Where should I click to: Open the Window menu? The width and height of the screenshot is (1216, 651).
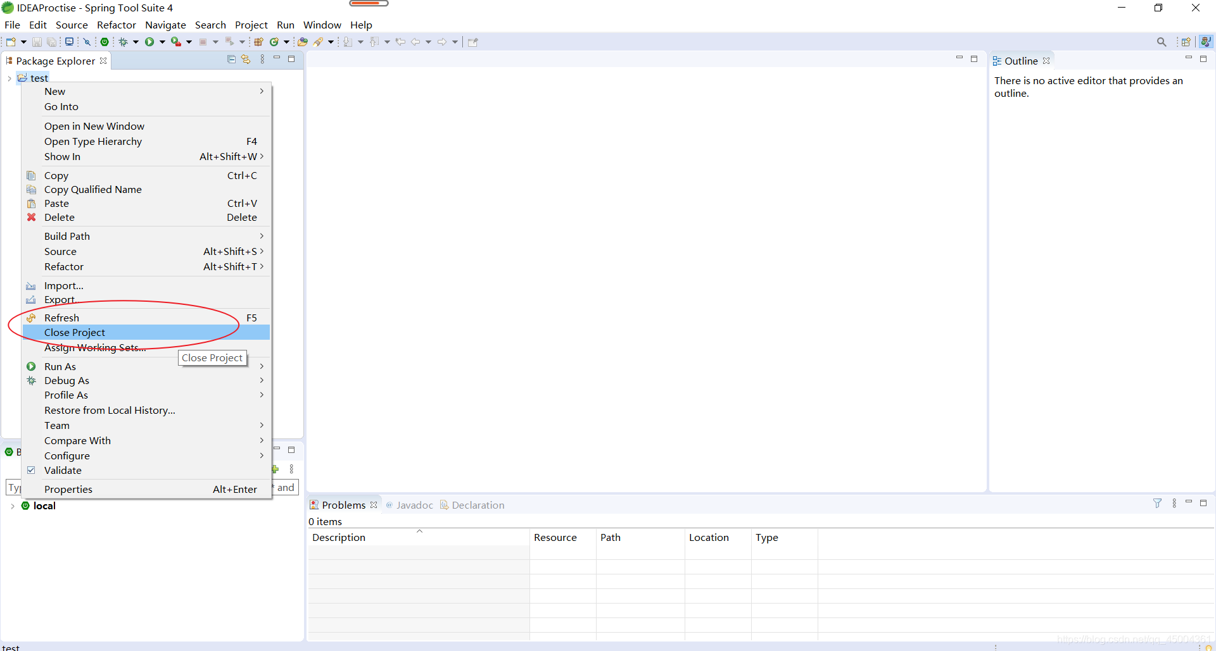[322, 25]
